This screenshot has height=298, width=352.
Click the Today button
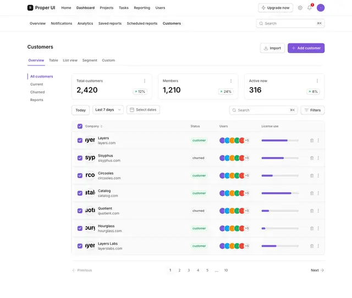81,110
